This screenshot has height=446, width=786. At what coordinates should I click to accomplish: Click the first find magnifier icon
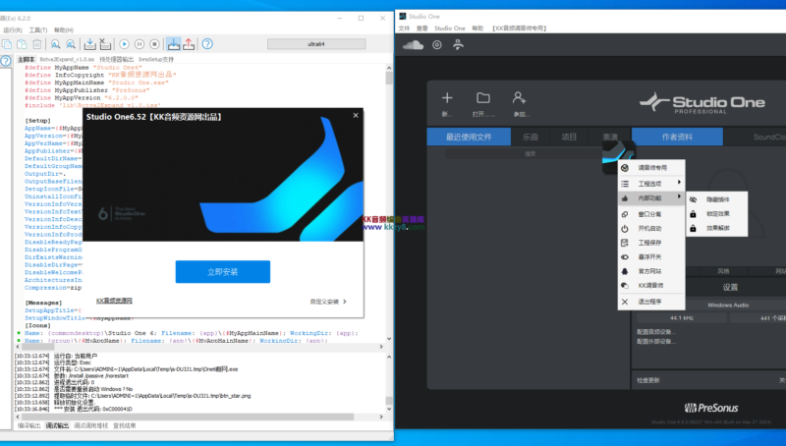pos(56,44)
